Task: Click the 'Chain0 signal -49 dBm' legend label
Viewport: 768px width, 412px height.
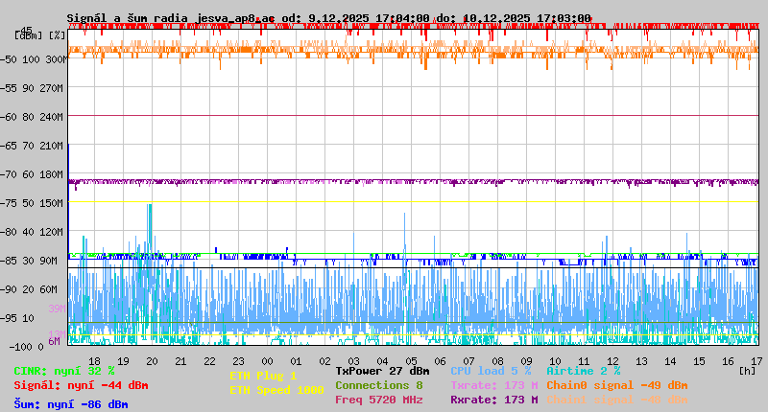Action: click(x=617, y=385)
